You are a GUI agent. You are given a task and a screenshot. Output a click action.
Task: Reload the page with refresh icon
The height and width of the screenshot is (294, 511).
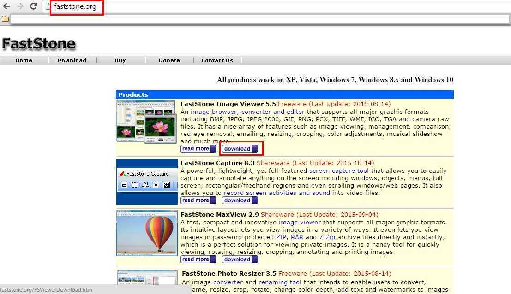click(x=33, y=6)
